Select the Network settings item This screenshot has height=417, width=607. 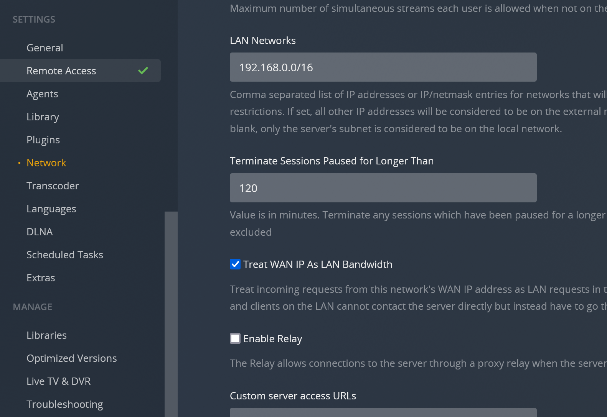coord(46,163)
